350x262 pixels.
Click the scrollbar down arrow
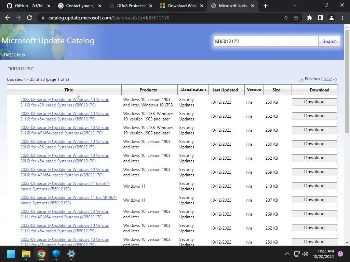(347, 243)
